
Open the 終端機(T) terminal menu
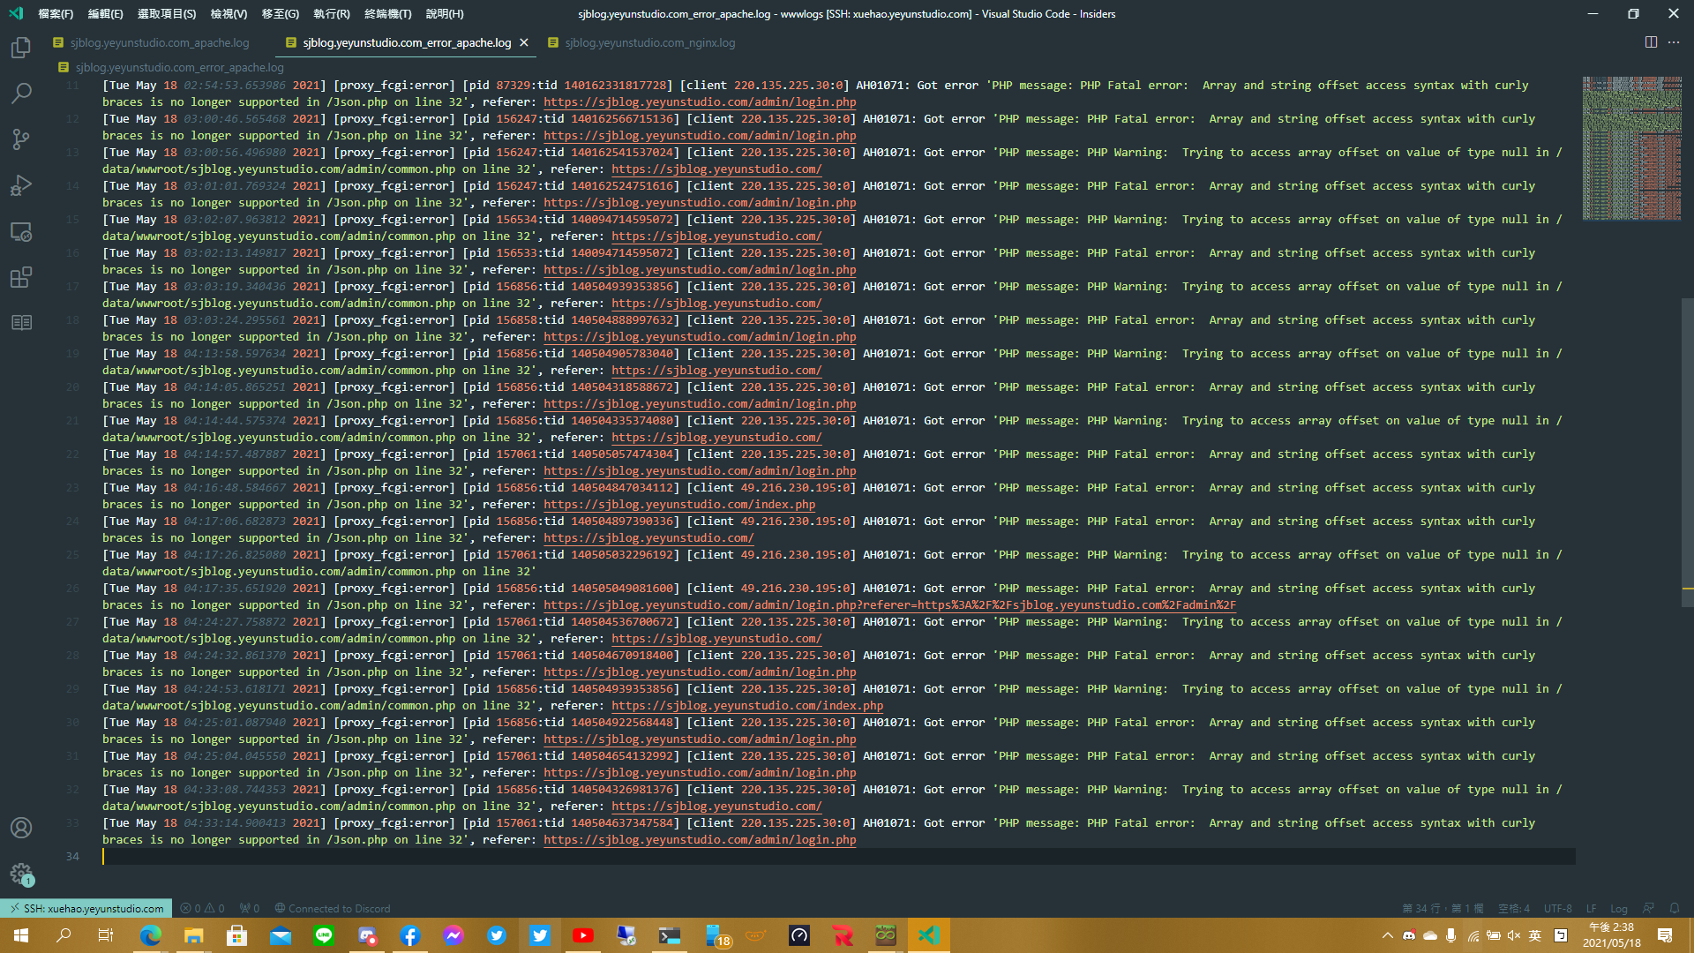387,13
